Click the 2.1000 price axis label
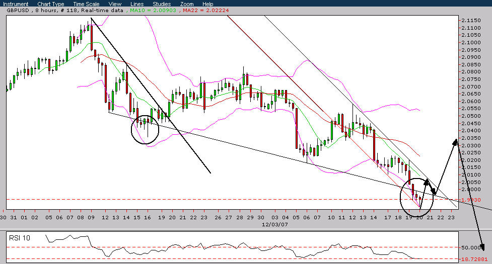Viewport: 492px width, 264px height. click(471, 43)
